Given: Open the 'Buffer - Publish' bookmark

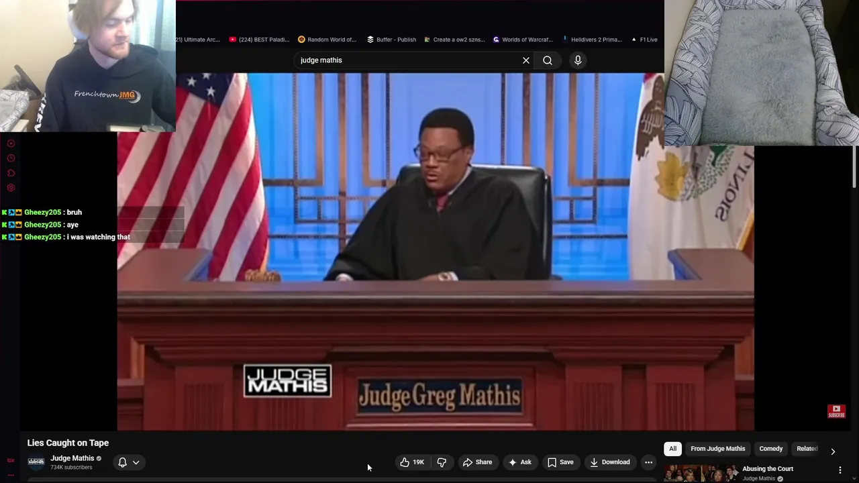Looking at the screenshot, I should [391, 40].
